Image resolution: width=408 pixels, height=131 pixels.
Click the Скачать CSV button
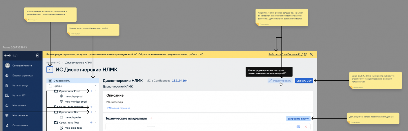click(304, 81)
